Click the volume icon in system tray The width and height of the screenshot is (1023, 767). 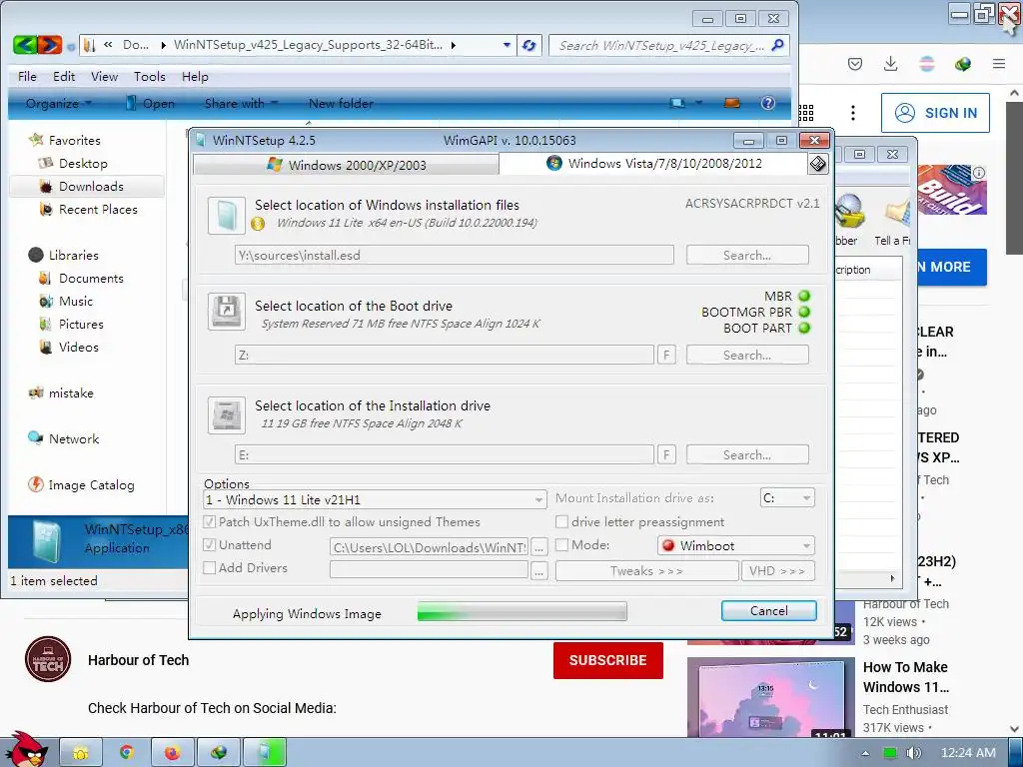pos(913,753)
